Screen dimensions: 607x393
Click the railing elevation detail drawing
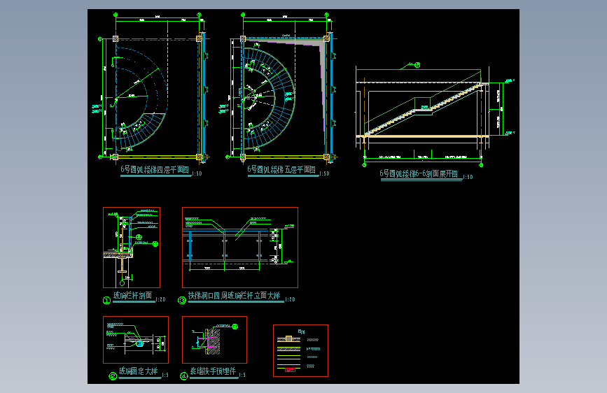240,248
